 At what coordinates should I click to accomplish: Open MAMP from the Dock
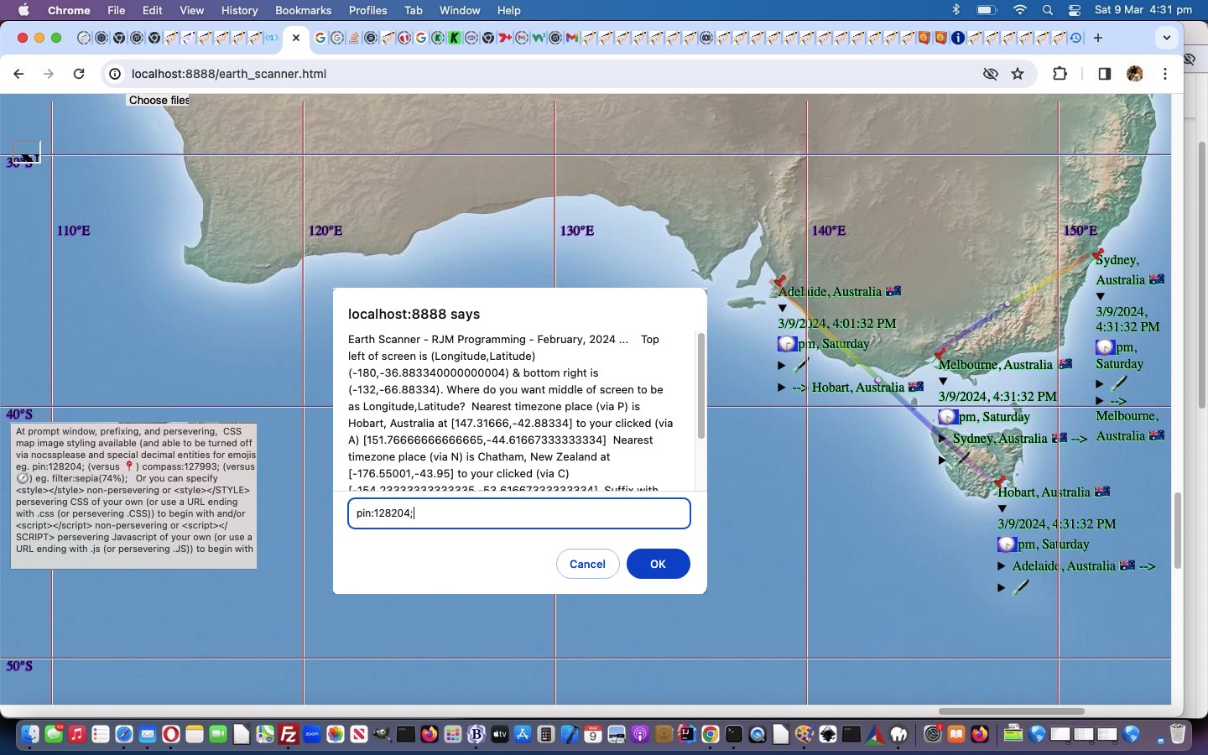point(898,735)
